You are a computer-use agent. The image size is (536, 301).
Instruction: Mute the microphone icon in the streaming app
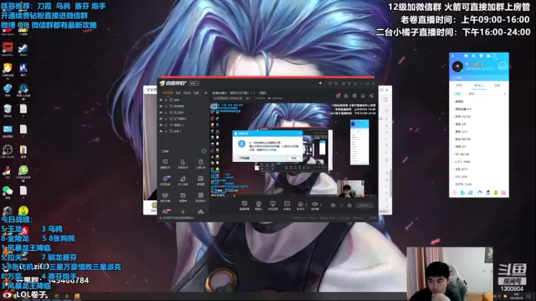click(x=300, y=205)
